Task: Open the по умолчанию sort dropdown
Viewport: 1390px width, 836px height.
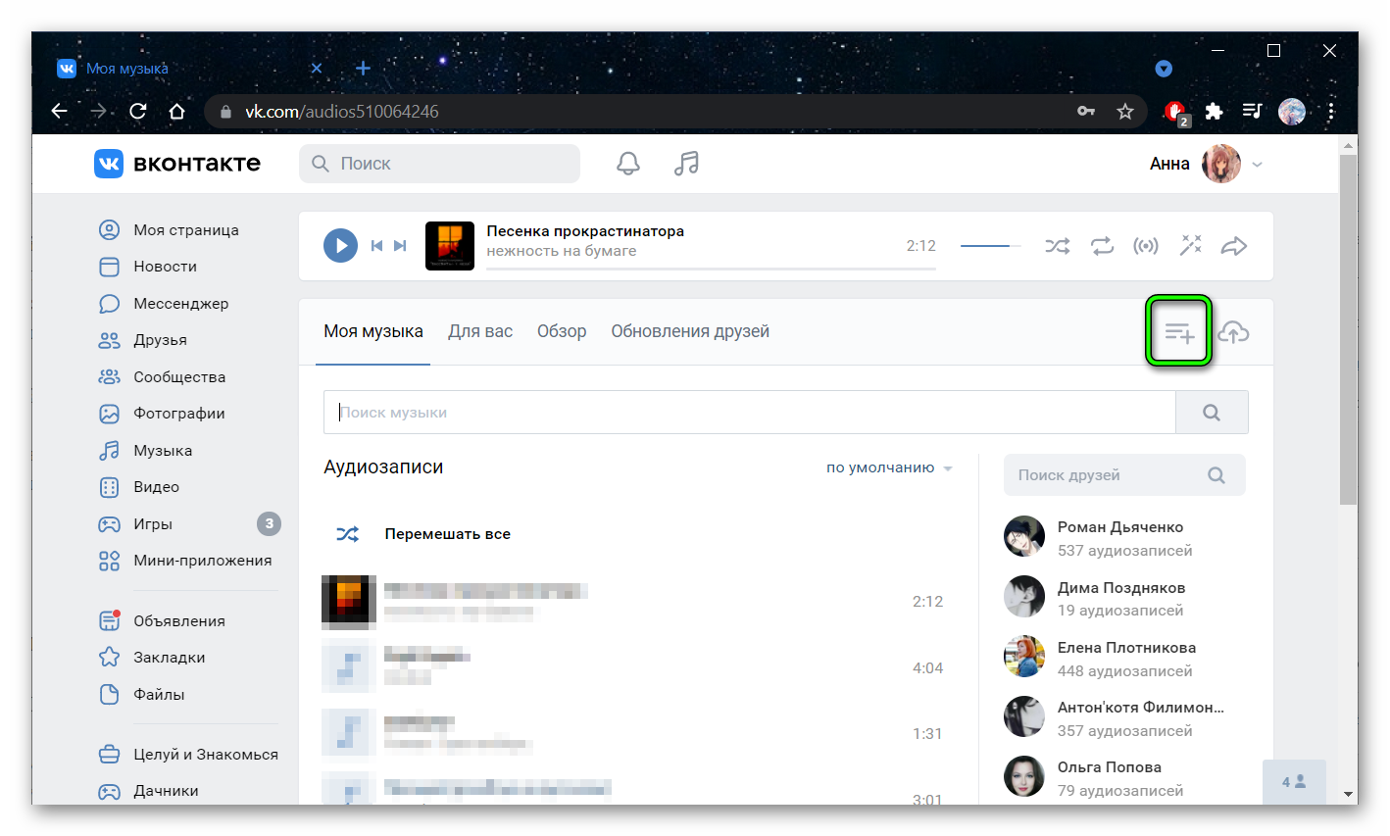Action: [x=889, y=467]
